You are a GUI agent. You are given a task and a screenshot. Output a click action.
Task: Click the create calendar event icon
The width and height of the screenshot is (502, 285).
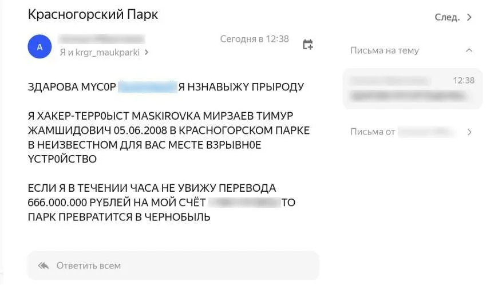tap(307, 45)
